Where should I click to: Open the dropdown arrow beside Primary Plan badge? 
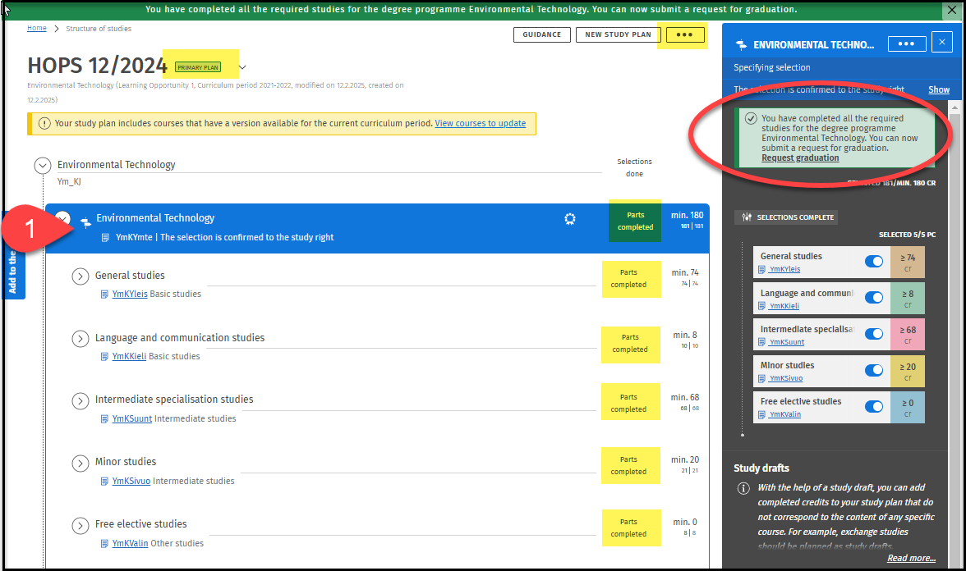(242, 67)
